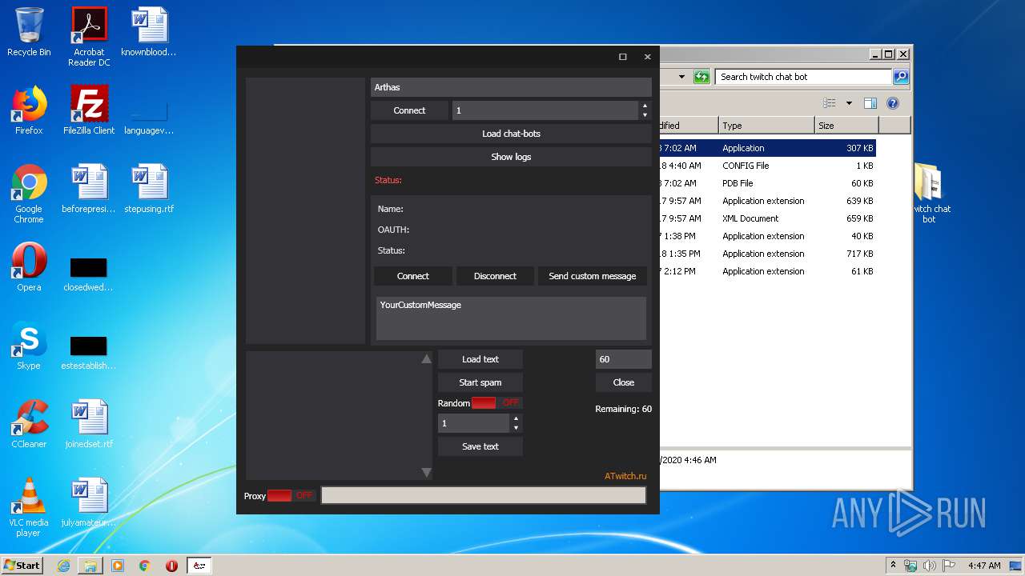1025x576 pixels.
Task: Decrease the connect count stepper
Action: [x=645, y=115]
